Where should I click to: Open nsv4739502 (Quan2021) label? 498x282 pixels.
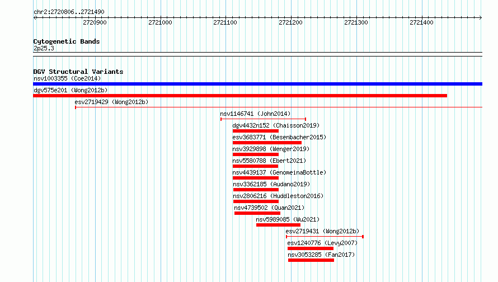tap(269, 208)
